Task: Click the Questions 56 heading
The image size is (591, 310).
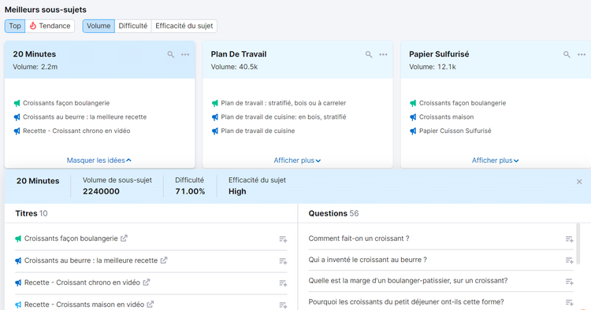Action: 333,213
